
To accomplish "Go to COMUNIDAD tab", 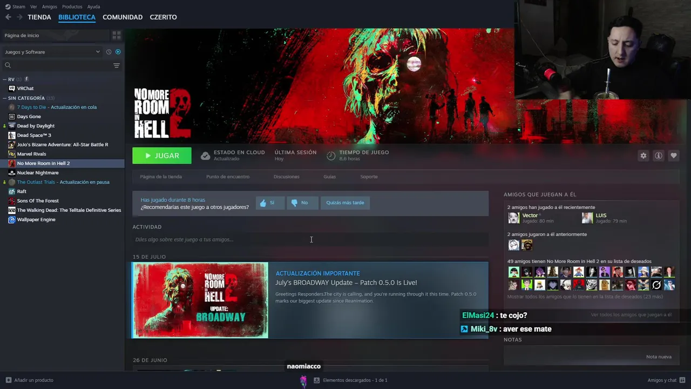I will point(123,17).
